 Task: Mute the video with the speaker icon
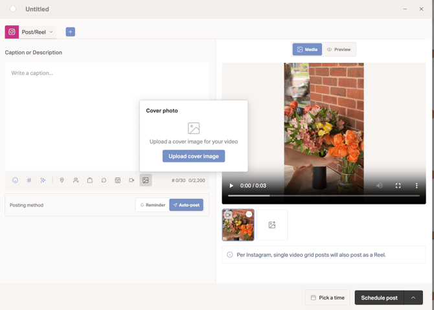(x=380, y=186)
